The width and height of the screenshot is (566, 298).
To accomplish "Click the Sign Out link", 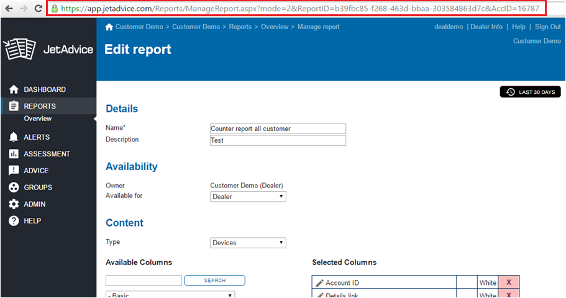I will [x=547, y=27].
